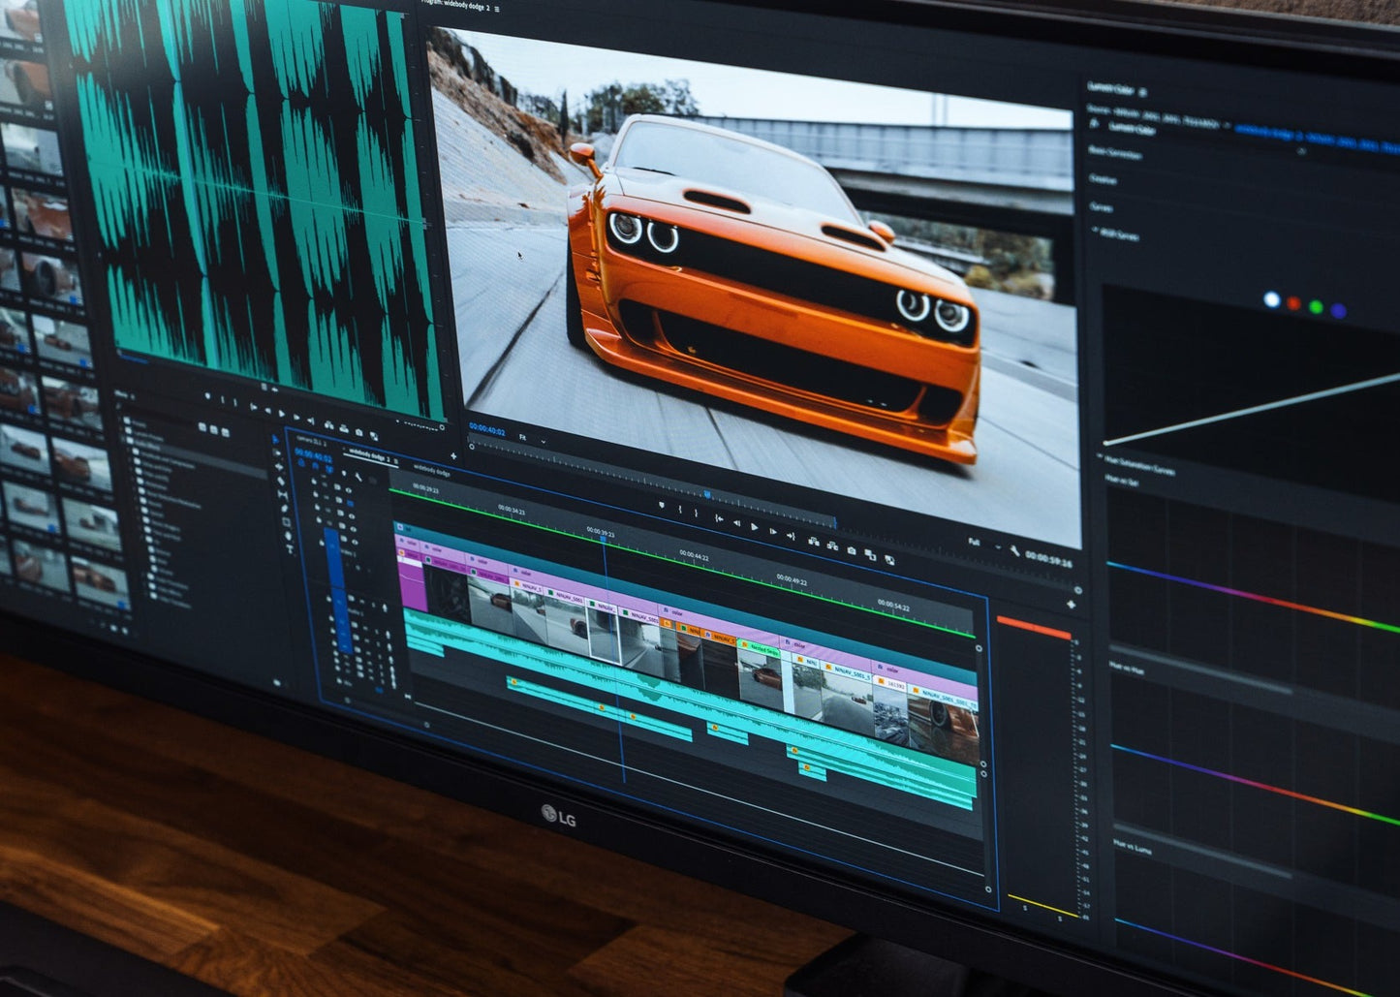The image size is (1400, 997).
Task: Step forward one frame in Program monitor
Action: pos(772,531)
